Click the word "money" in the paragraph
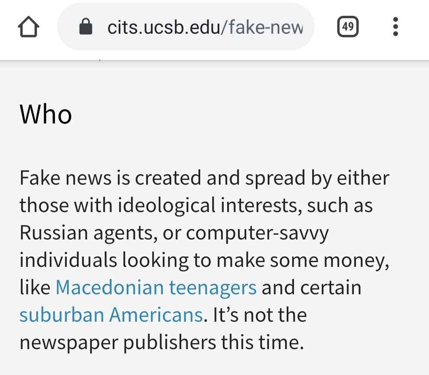Screen dimensions: 429x375 click(x=354, y=260)
